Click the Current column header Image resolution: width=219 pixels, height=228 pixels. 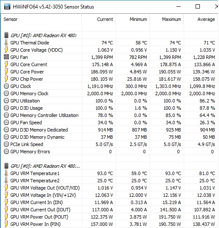click(x=99, y=19)
